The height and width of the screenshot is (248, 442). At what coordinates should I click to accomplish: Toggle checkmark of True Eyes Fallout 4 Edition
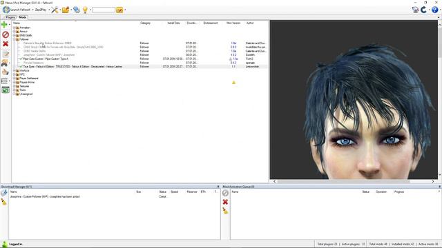click(20, 67)
